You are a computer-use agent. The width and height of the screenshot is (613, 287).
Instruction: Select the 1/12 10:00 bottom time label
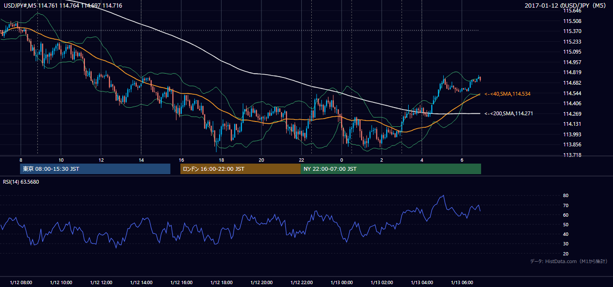point(61,283)
